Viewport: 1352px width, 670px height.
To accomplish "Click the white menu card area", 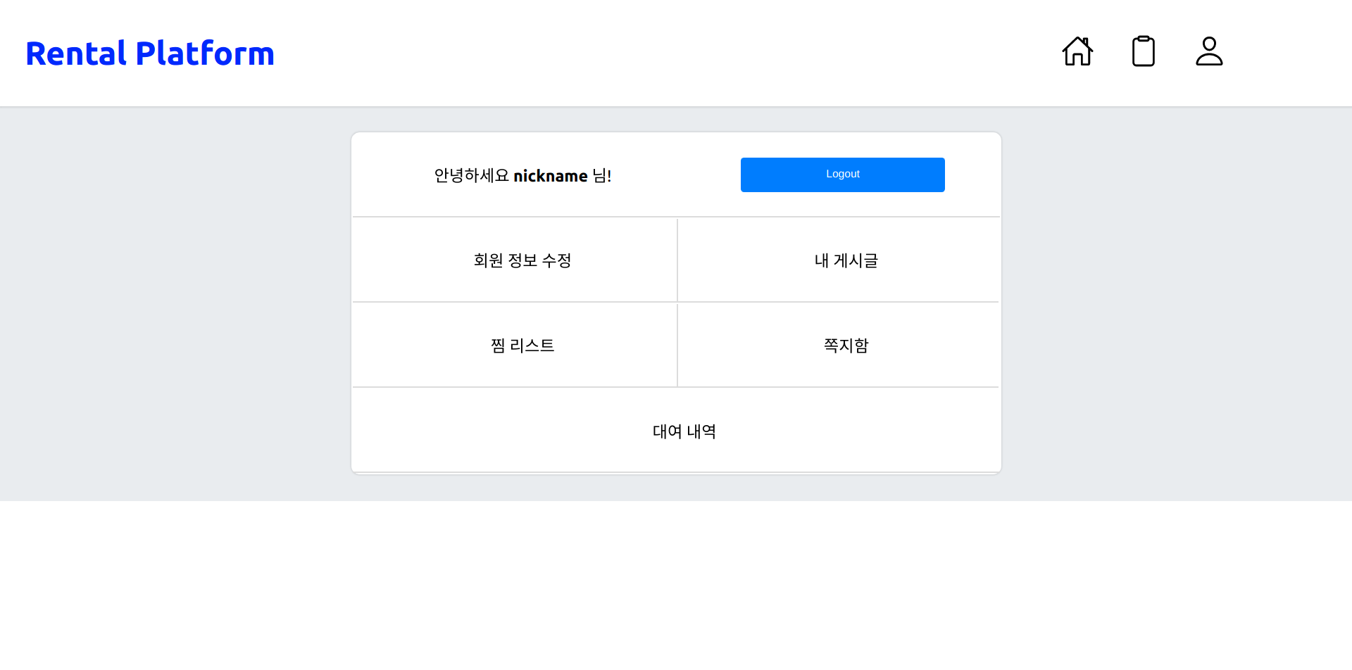I will 676,301.
